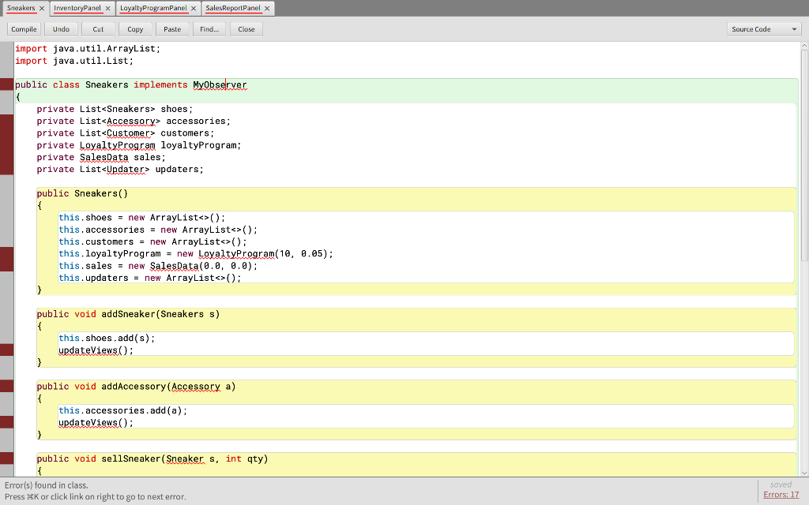809x505 pixels.
Task: Click the red error marker beside sellSneaker method
Action: (x=6, y=458)
